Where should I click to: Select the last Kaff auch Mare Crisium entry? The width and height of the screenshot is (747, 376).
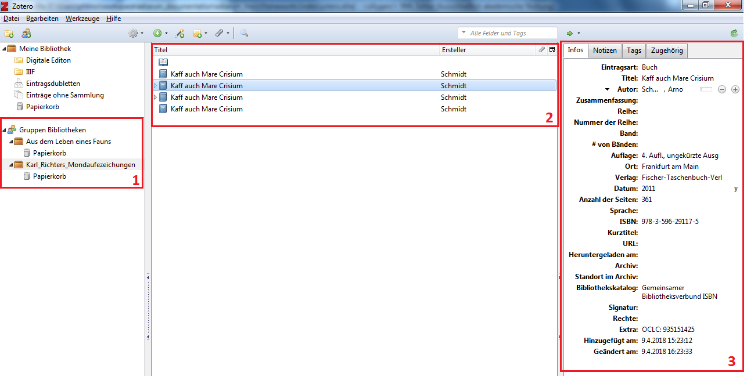point(354,109)
